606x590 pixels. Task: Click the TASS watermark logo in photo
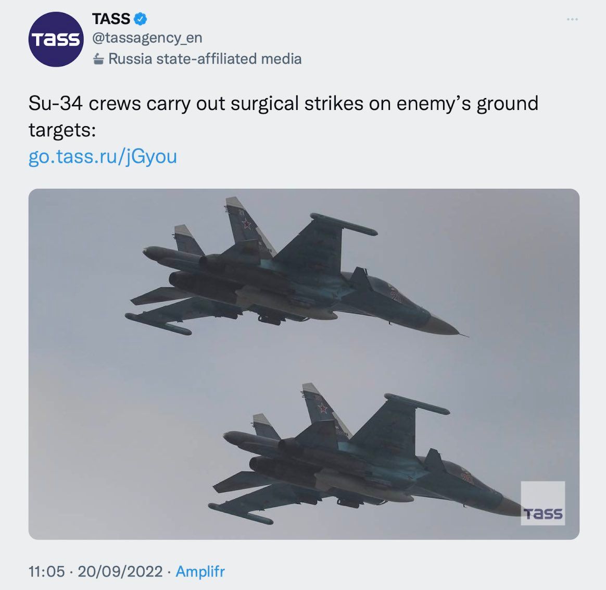click(x=542, y=503)
